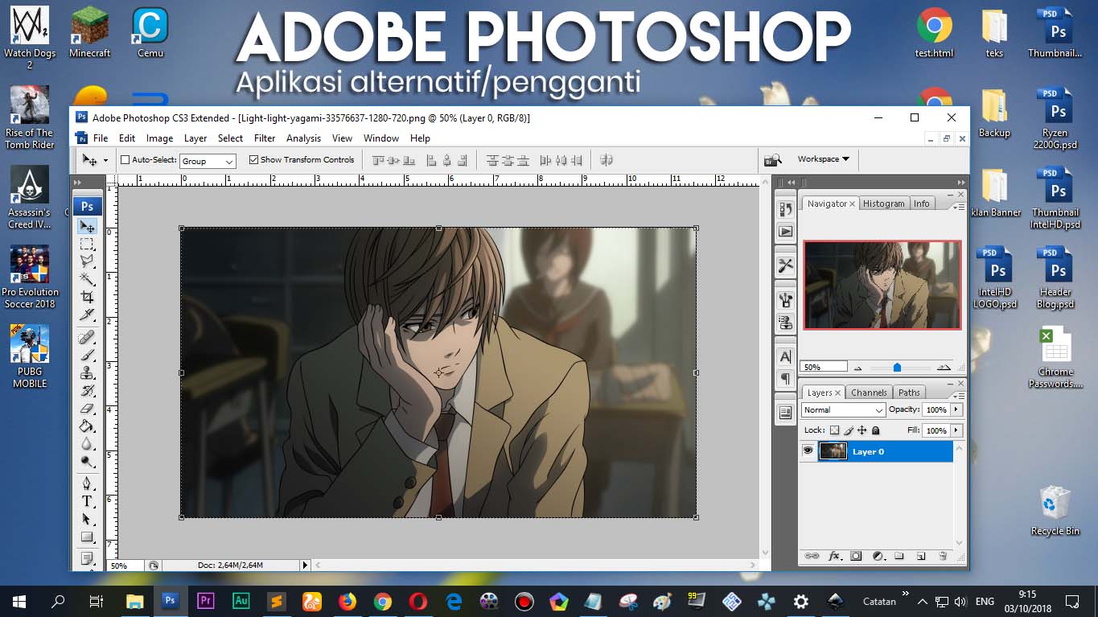Open the History panel icon in dock
The width and height of the screenshot is (1098, 617).
point(785,209)
